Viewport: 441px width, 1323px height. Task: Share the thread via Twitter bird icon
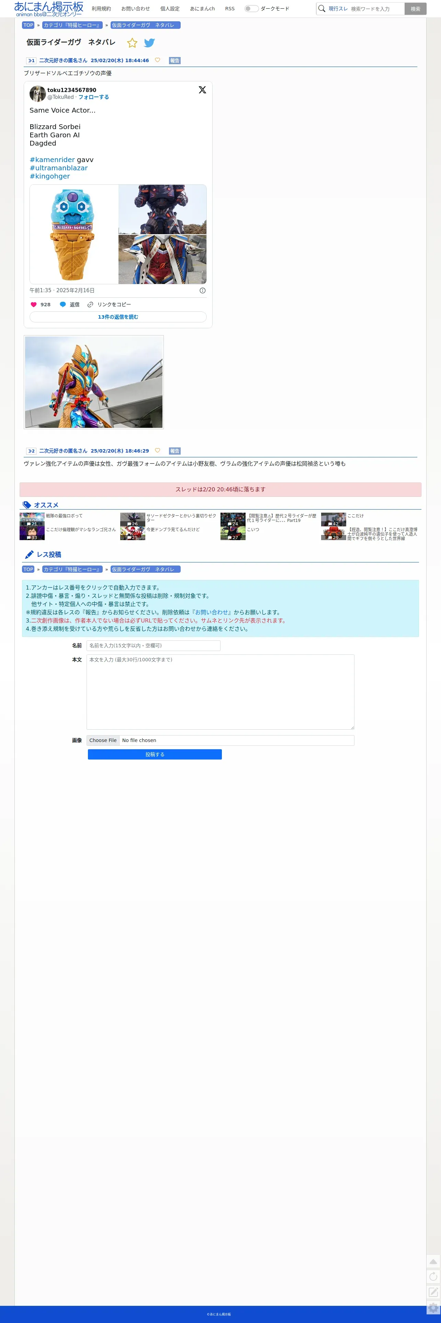[149, 43]
